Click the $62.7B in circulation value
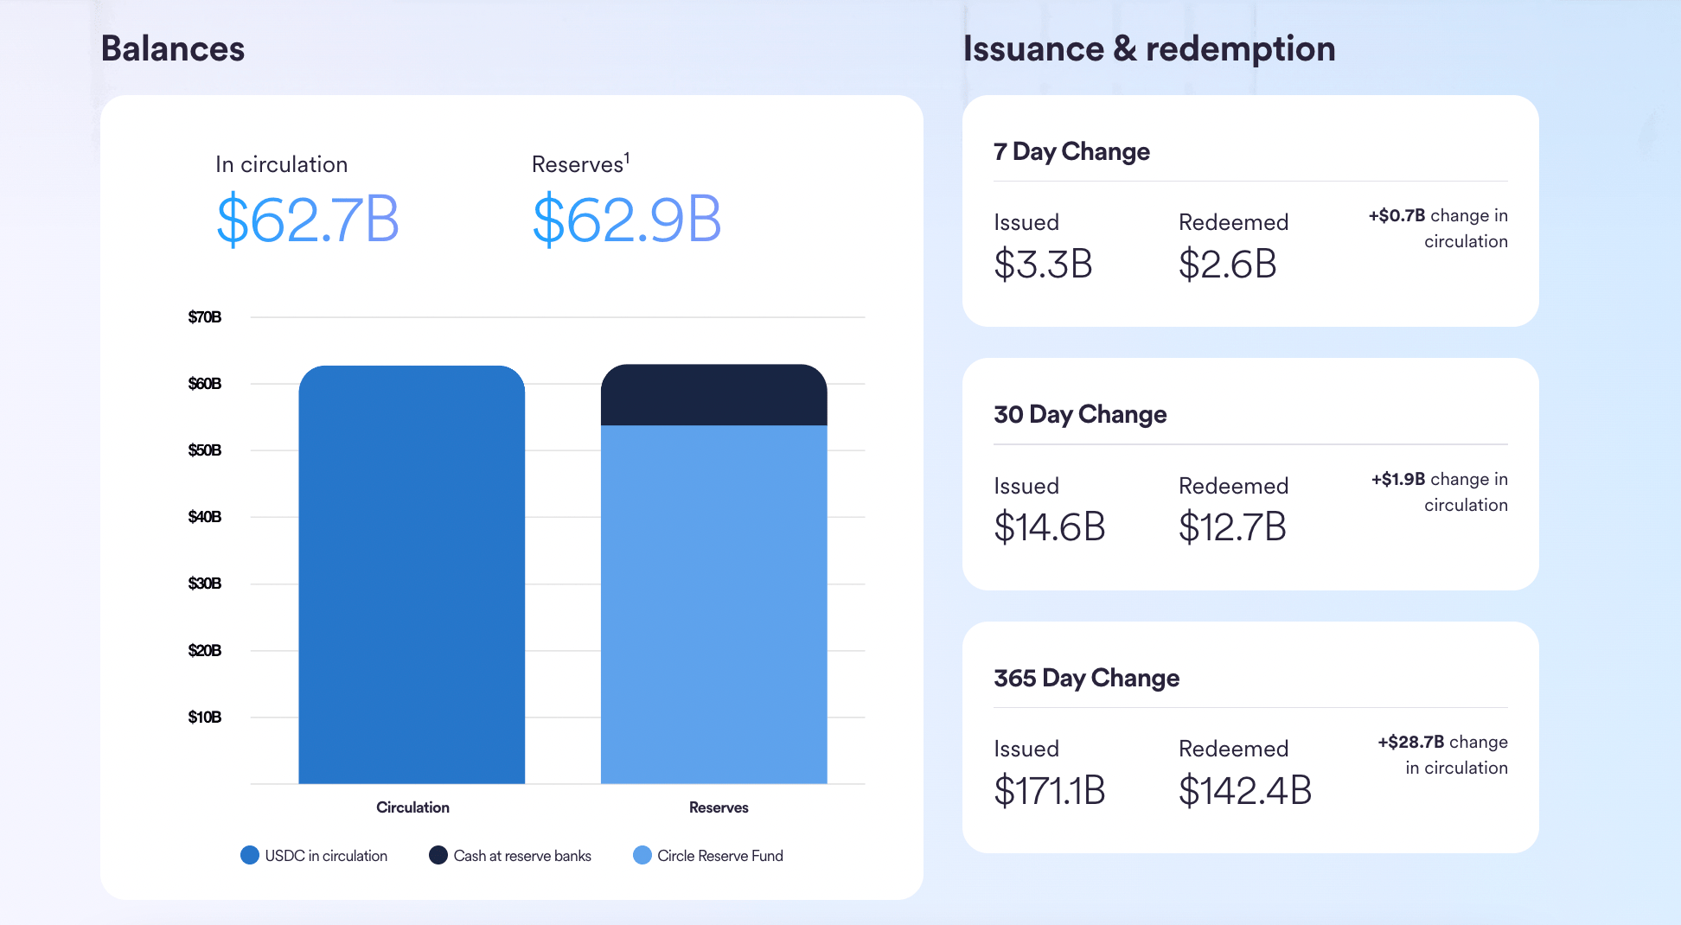Screen dimensions: 1681x925 tap(307, 220)
